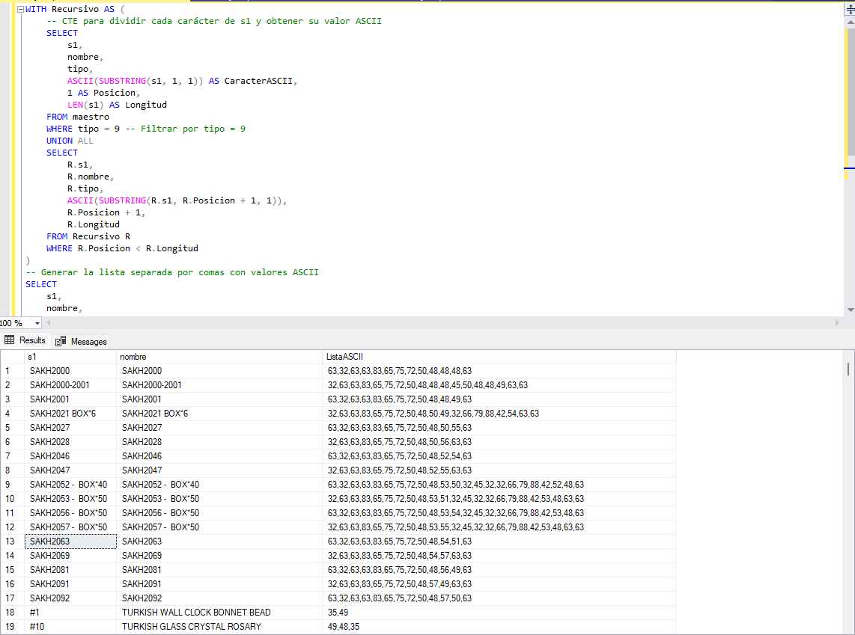Click the Results tab grid icon
855x635 pixels.
[10, 340]
